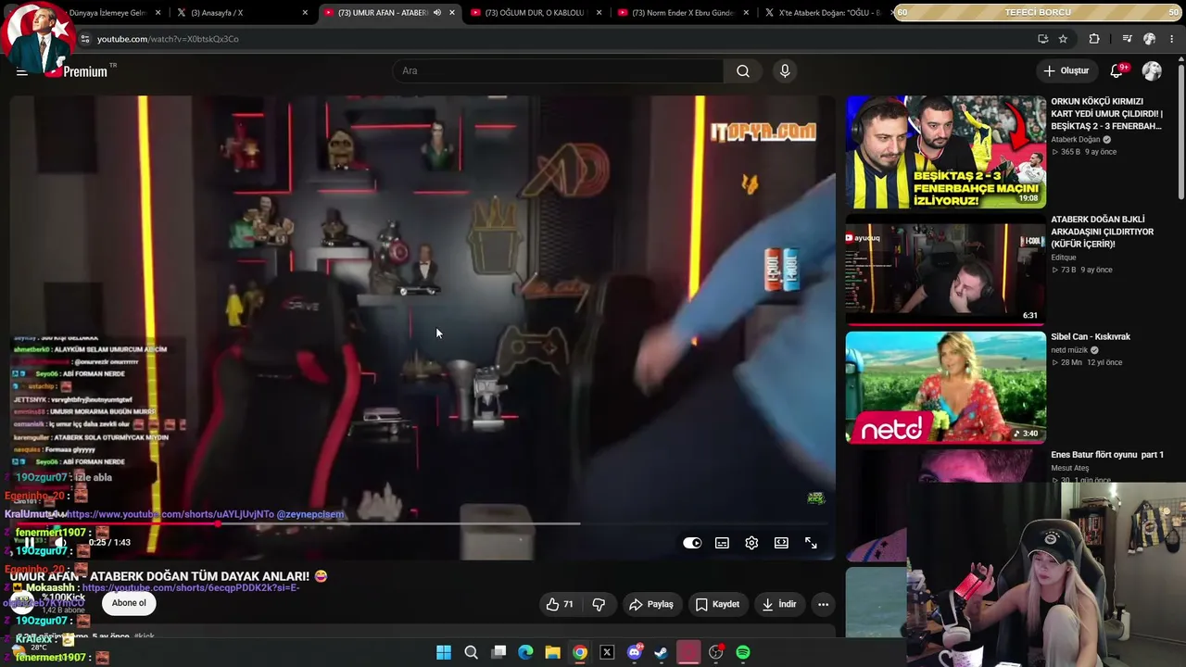Visit the netd müzik channel link
Image resolution: width=1186 pixels, height=667 pixels.
(1070, 350)
